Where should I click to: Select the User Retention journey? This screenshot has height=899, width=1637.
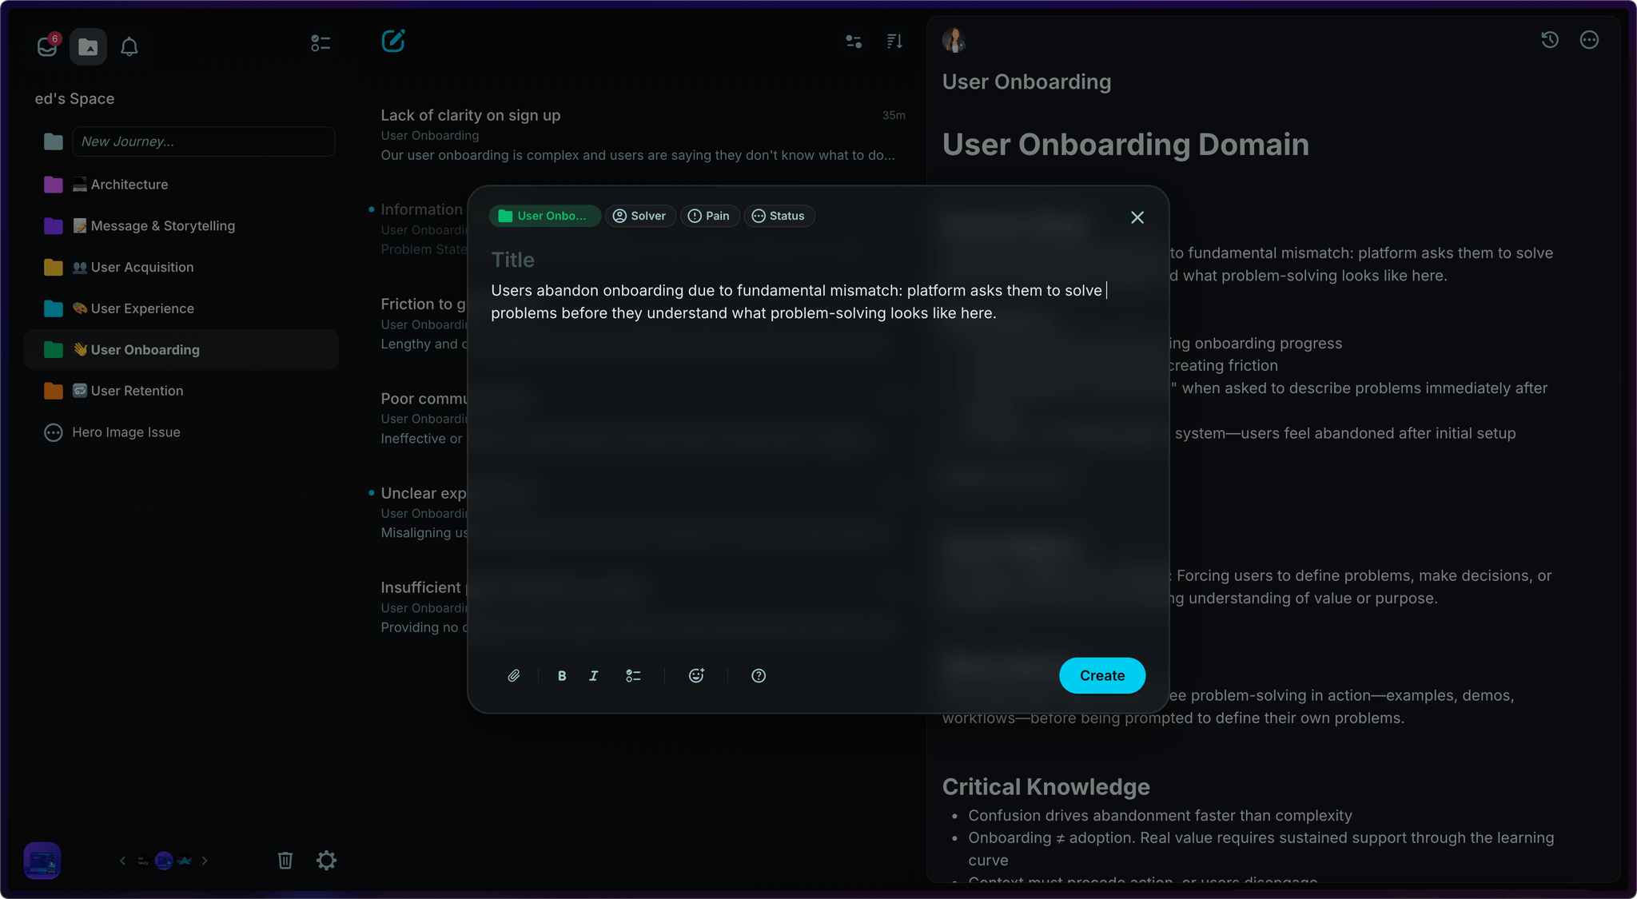[137, 391]
